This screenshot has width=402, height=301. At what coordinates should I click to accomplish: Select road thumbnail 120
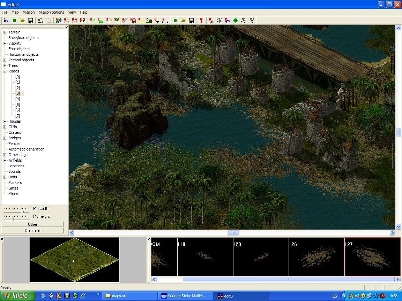coord(261,257)
